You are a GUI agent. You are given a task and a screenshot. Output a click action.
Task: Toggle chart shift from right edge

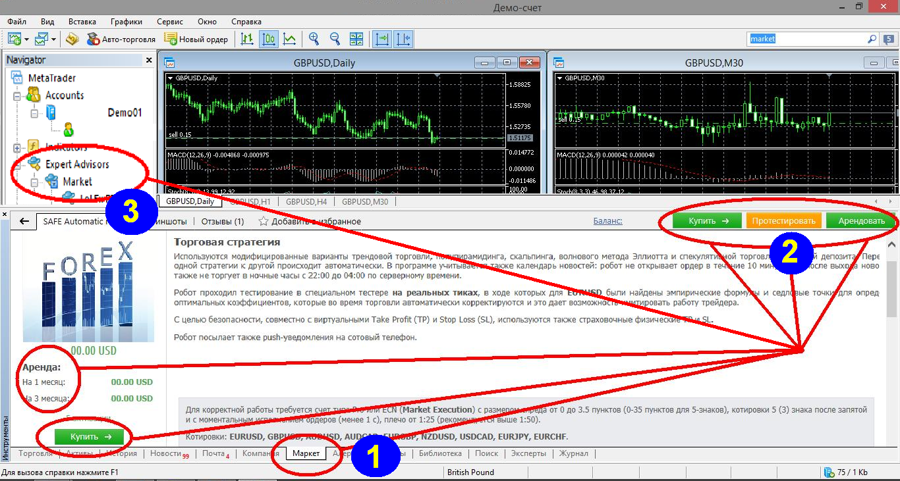point(404,39)
